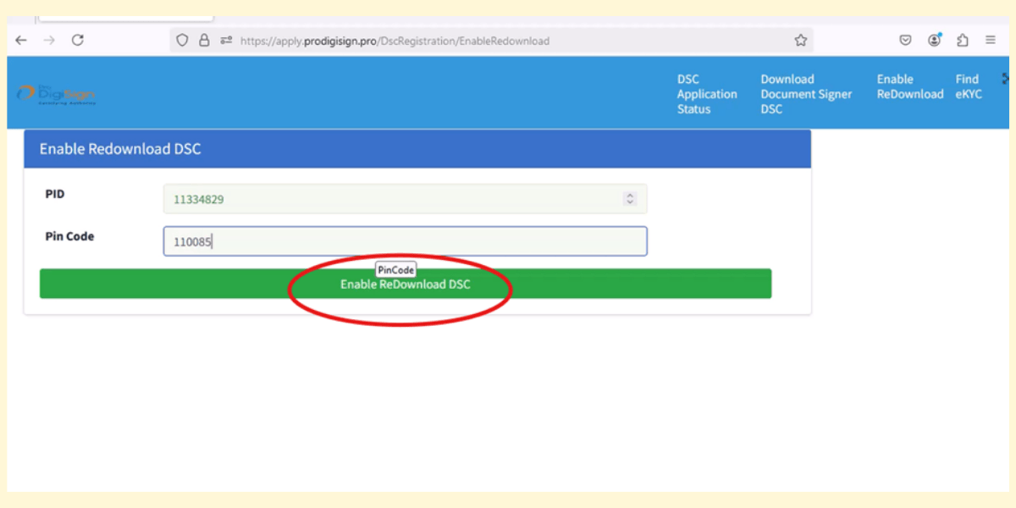Open DSC Application Status menu item
1016x508 pixels.
point(706,94)
